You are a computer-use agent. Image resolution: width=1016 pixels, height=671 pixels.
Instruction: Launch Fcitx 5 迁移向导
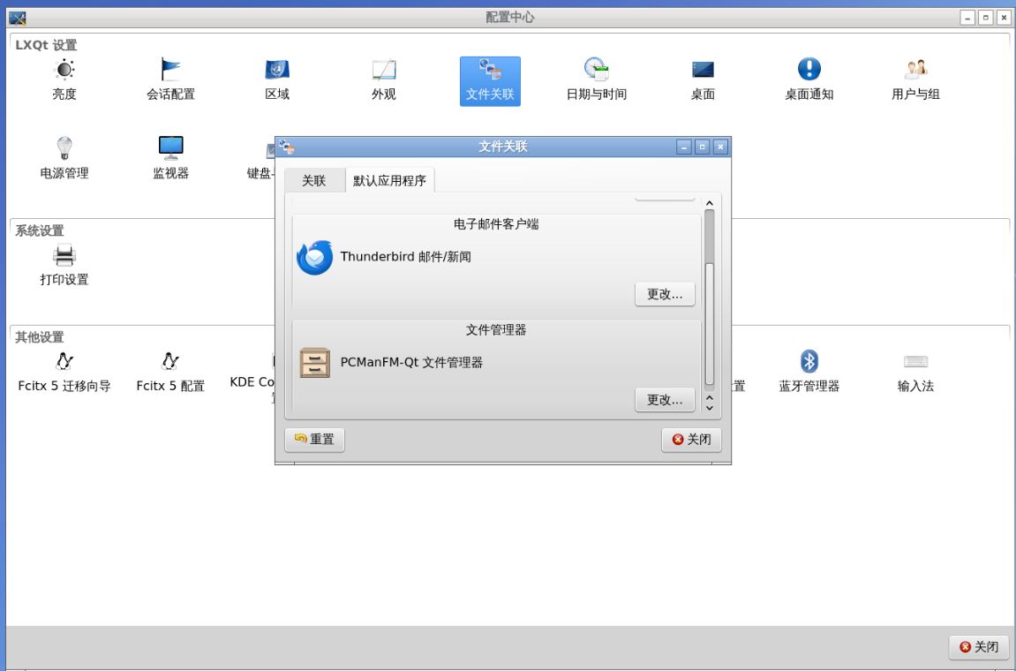(x=64, y=372)
